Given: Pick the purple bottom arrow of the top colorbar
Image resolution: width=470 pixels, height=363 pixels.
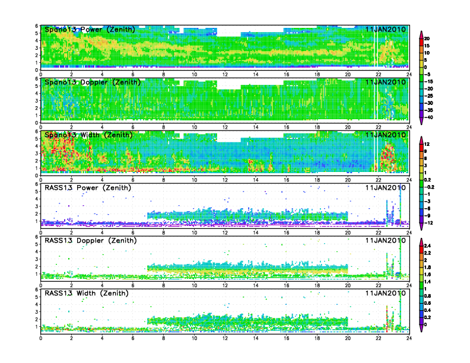Looking at the screenshot, I should pos(421,121).
